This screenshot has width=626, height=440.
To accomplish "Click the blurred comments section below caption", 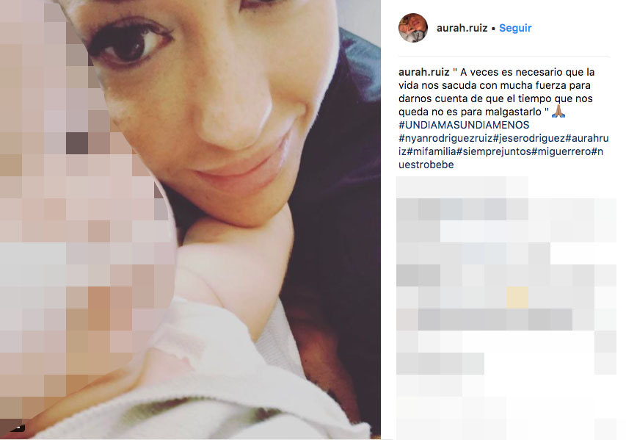I will tap(506, 308).
